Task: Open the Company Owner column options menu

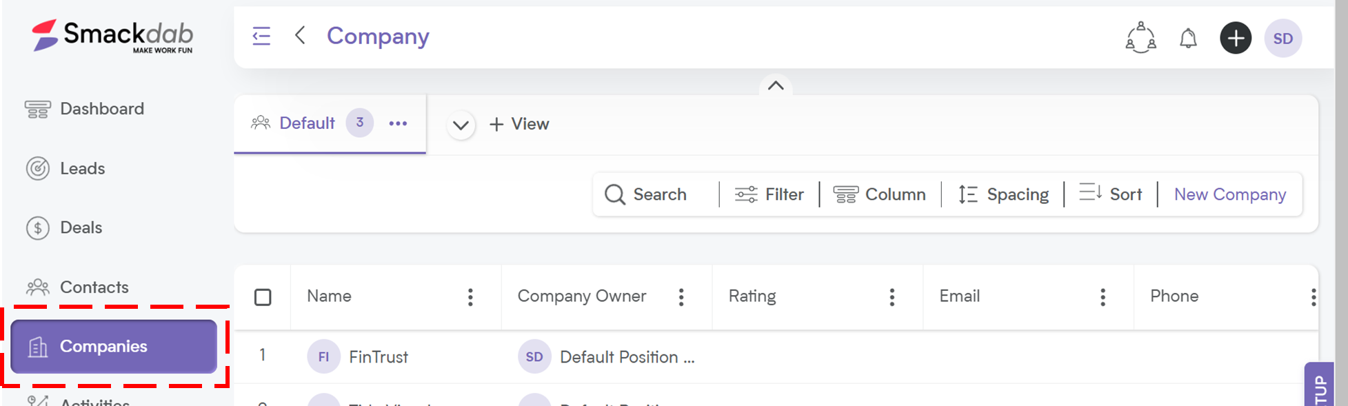Action: 681,297
